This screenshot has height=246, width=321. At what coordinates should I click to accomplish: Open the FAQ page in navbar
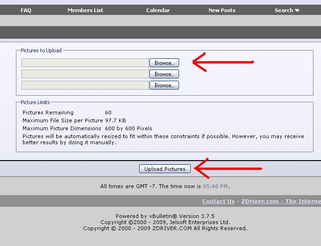(x=26, y=10)
